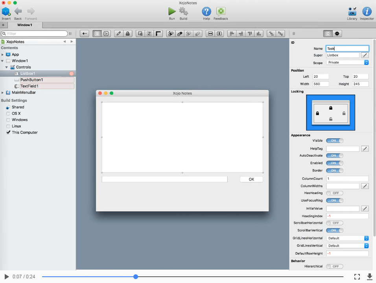Collapse the Window1 tree item
376x283 pixels.
pos(2,61)
